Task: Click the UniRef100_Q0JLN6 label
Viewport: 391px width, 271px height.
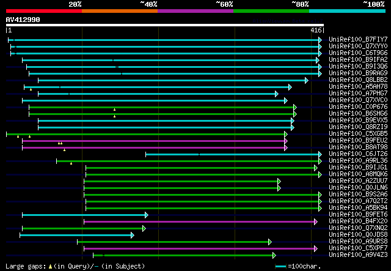Action: (x=358, y=188)
